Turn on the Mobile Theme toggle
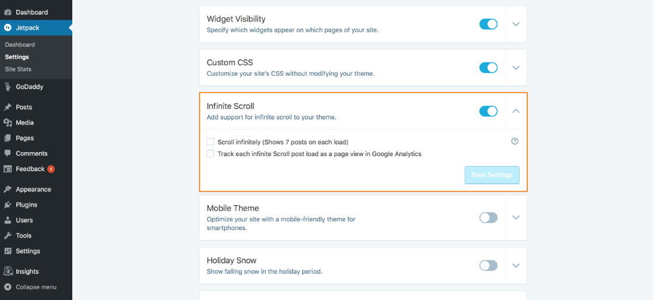This screenshot has height=300, width=653. [489, 218]
